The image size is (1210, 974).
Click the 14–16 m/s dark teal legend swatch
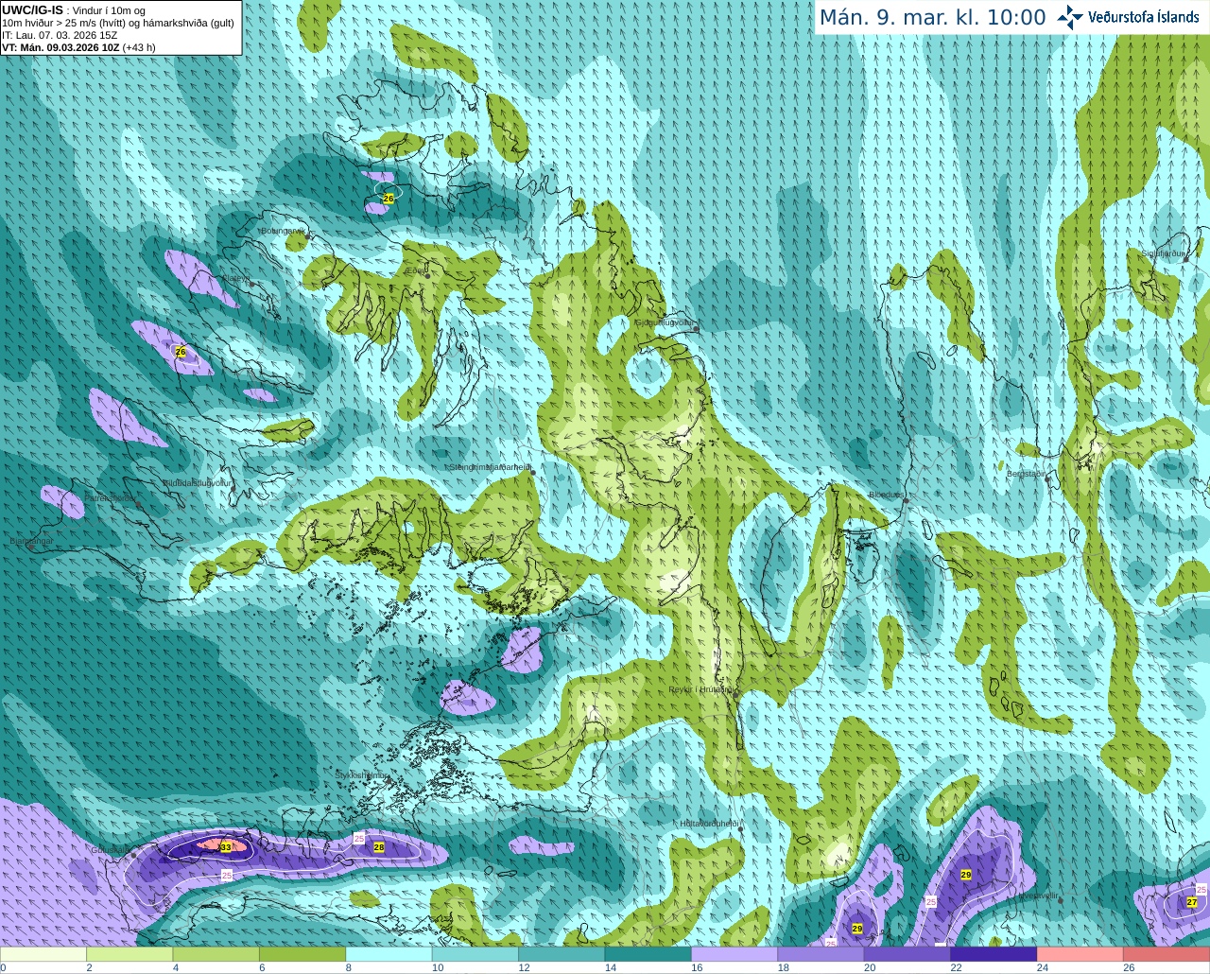[648, 954]
